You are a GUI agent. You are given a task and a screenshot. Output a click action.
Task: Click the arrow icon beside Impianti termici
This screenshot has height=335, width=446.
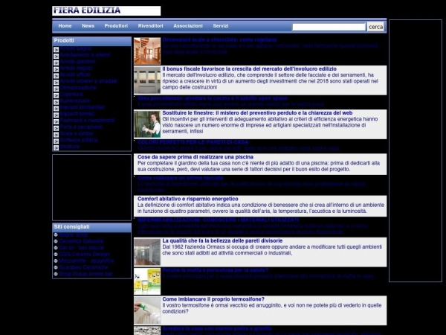(x=56, y=115)
